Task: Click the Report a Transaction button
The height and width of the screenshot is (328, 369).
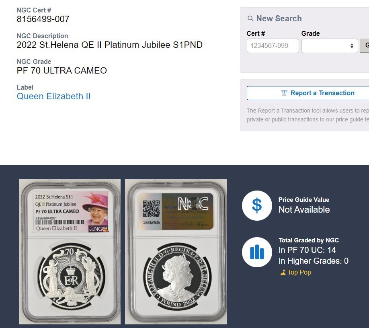Action: [x=308, y=93]
